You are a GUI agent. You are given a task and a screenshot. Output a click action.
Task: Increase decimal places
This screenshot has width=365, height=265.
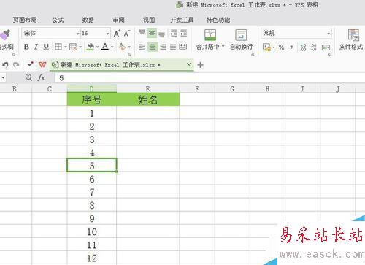[x=303, y=47]
